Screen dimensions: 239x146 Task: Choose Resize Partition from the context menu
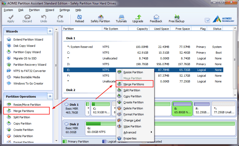(135, 72)
